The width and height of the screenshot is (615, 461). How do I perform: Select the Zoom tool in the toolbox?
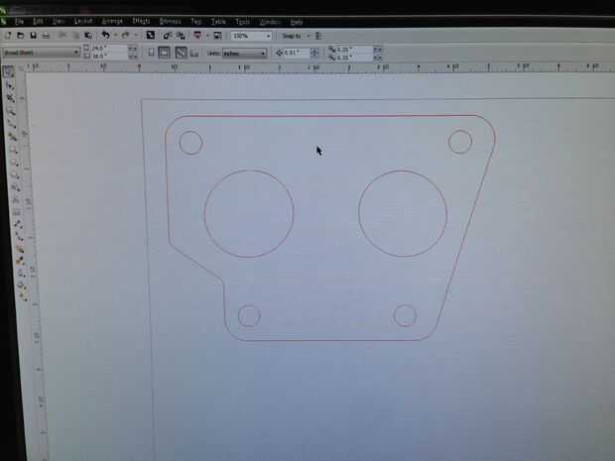tap(11, 112)
